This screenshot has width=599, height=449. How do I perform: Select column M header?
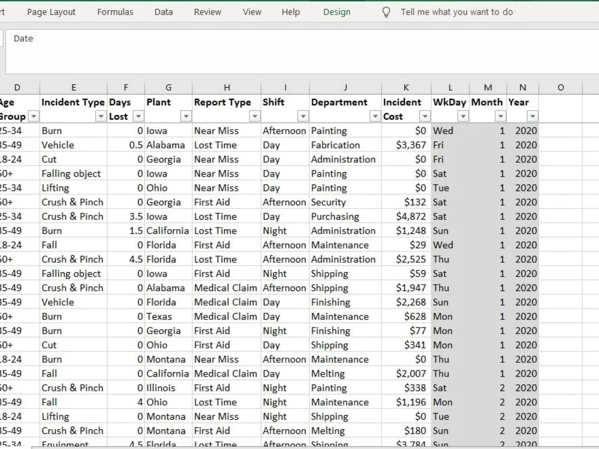pyautogui.click(x=488, y=87)
